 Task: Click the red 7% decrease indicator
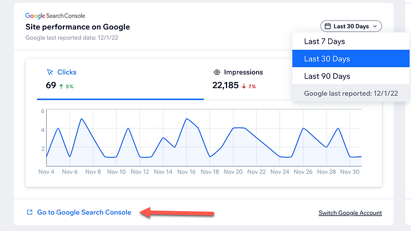[x=249, y=86]
